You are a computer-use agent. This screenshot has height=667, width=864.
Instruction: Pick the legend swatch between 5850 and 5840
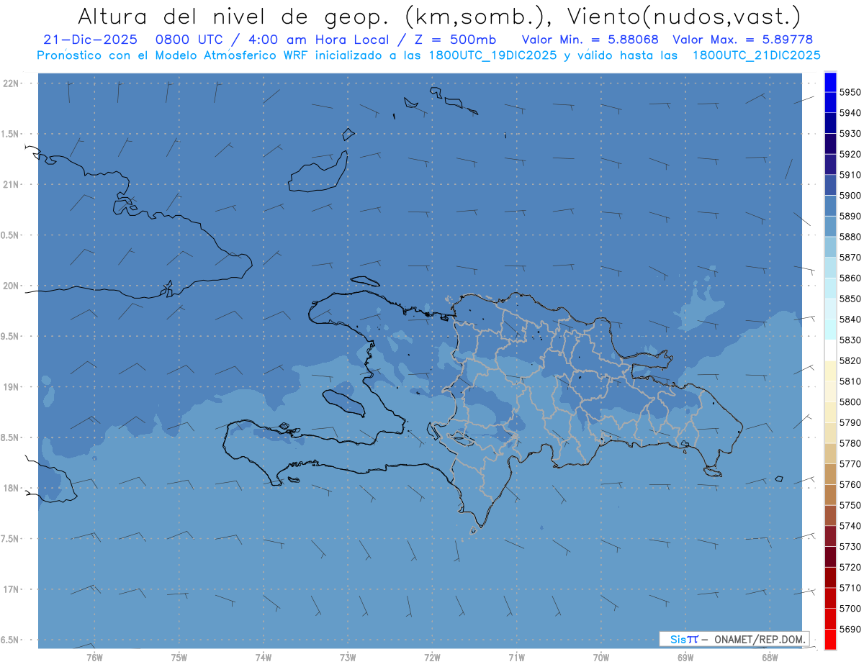coord(830,309)
